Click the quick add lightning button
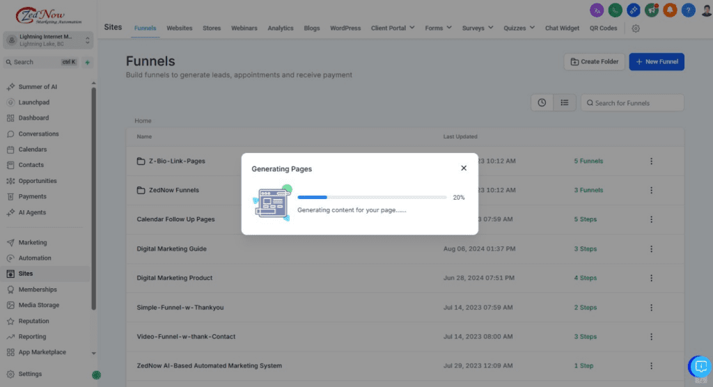 87,63
